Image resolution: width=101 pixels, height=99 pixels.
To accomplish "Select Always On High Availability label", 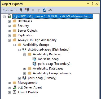I will (37, 40).
